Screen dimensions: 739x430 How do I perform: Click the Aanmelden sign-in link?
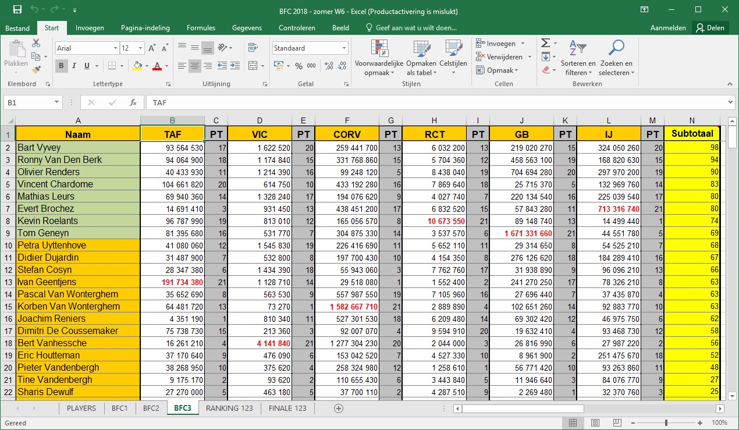(668, 28)
